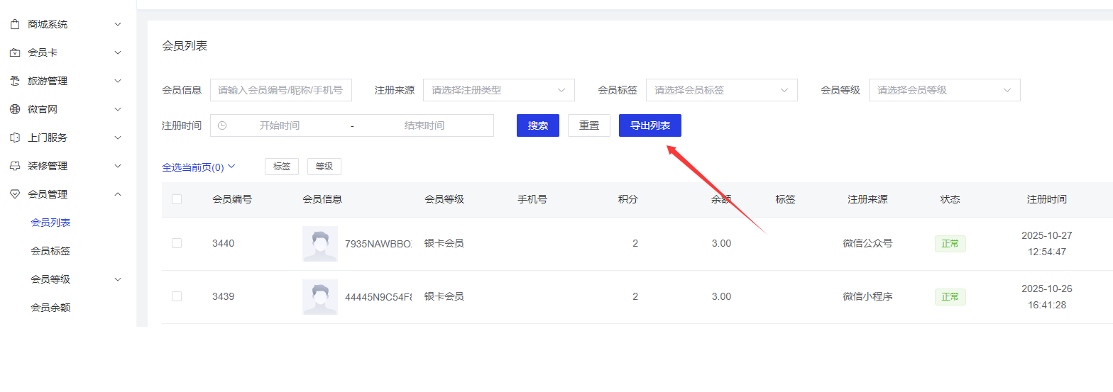The width and height of the screenshot is (1113, 392).
Task: Toggle the select-all checkbox in table header
Action: click(177, 199)
